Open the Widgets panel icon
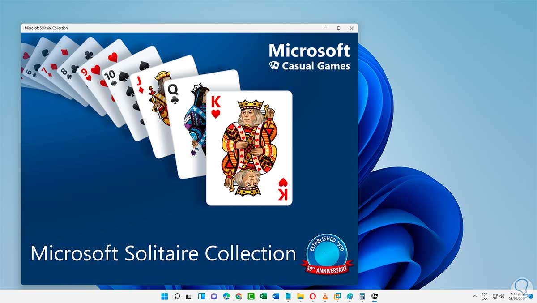Screen dimensions: 537x303 click(x=201, y=296)
